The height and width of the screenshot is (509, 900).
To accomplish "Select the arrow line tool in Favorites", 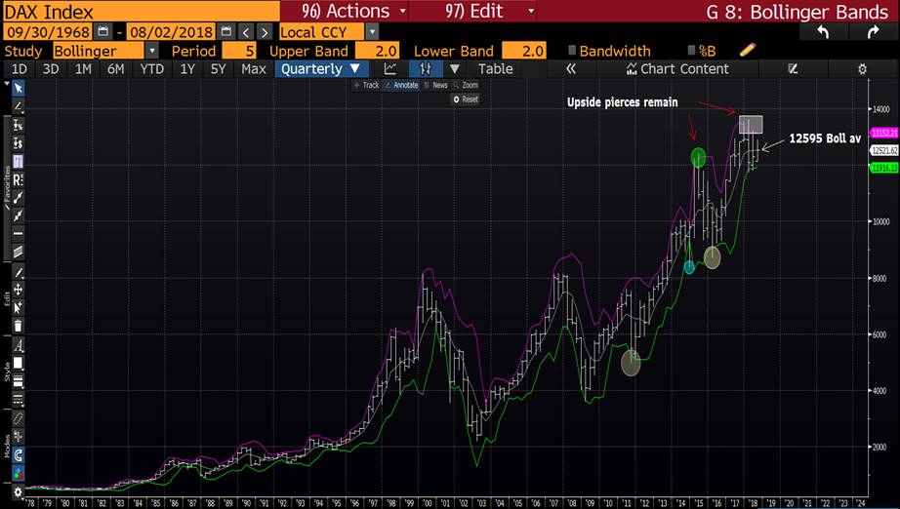I will [x=19, y=215].
